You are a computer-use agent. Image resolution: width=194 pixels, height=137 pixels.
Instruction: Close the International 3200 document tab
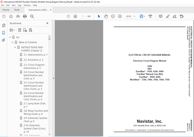pos(51,10)
